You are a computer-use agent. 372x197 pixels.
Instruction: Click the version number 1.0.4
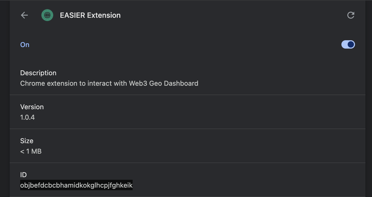pos(27,117)
